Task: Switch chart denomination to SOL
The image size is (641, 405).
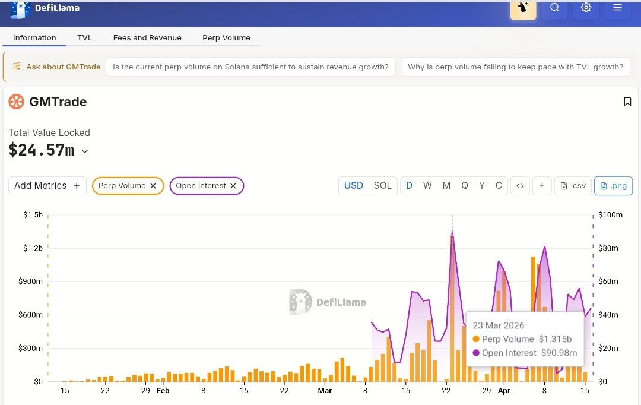Action: click(383, 186)
